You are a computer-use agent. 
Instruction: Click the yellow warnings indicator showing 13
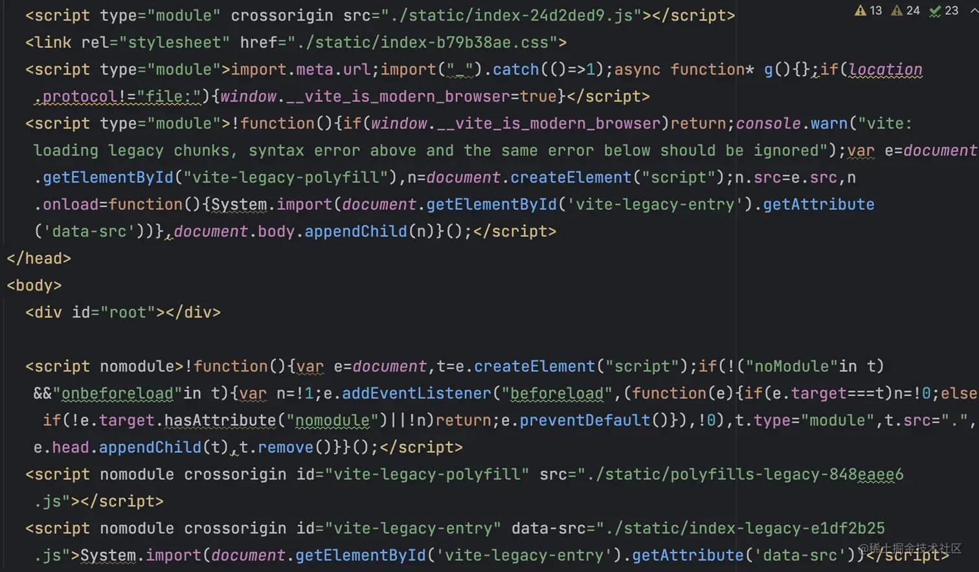click(868, 10)
